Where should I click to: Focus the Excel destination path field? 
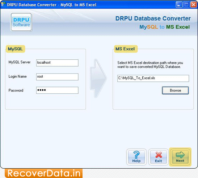point(153,79)
